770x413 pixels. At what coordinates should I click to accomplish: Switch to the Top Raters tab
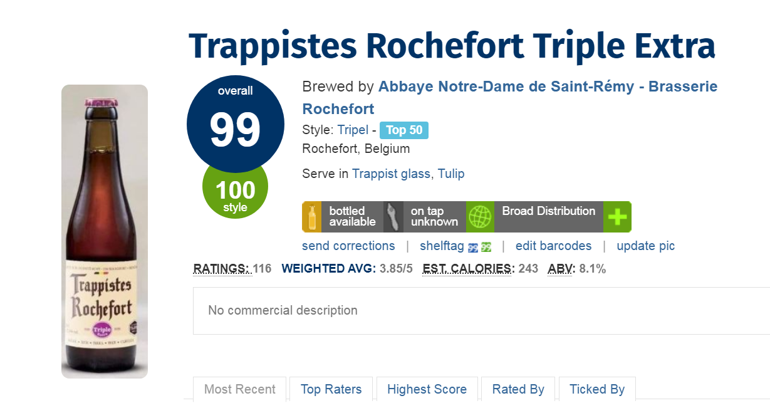pyautogui.click(x=331, y=389)
